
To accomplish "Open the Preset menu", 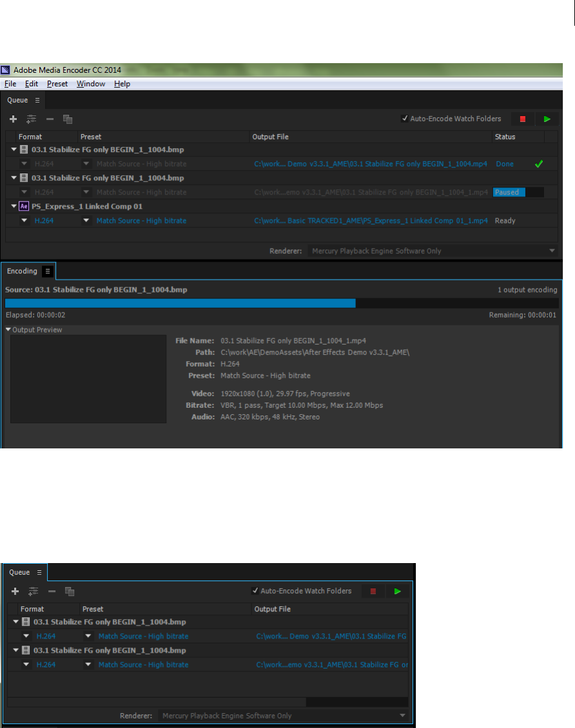I will 57,84.
